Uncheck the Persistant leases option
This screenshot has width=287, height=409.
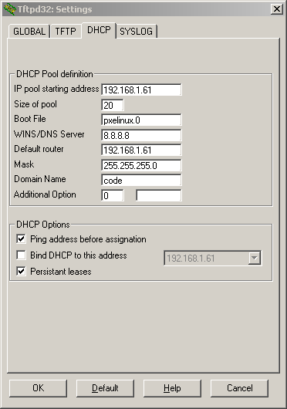click(x=21, y=272)
